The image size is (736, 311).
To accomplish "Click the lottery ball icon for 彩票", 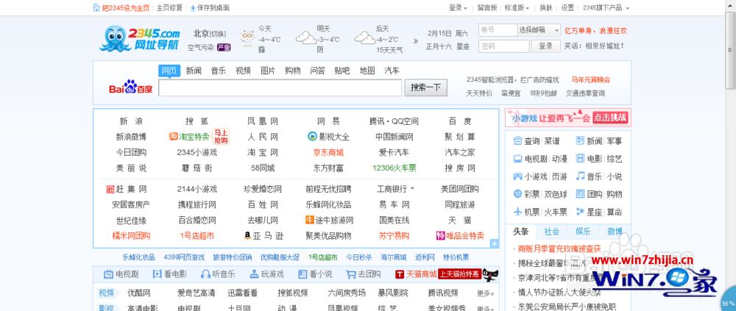I will [x=517, y=193].
